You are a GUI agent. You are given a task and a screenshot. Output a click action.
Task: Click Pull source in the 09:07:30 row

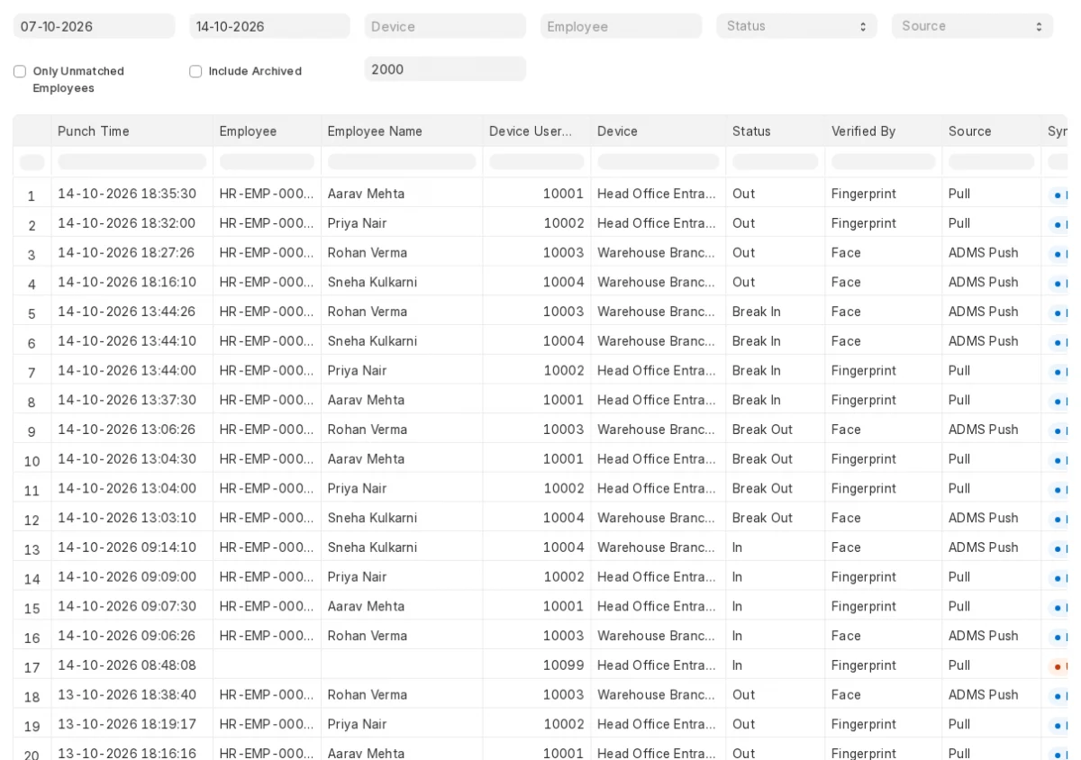958,606
